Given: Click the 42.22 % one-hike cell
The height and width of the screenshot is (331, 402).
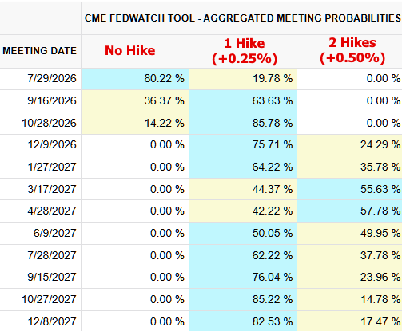Looking at the screenshot, I should tap(243, 211).
